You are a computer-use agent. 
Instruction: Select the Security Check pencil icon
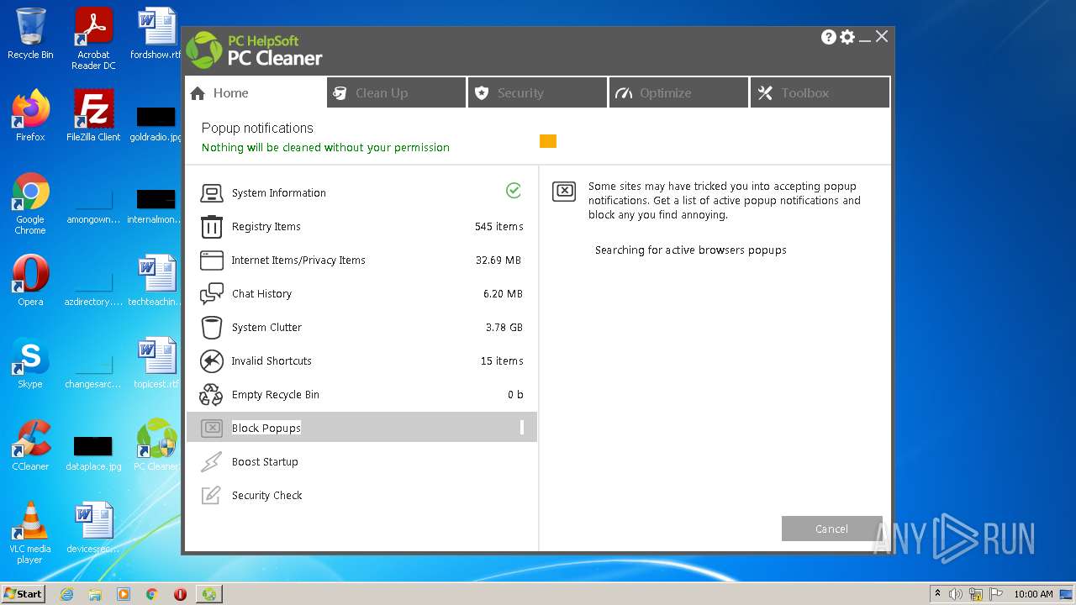(211, 496)
